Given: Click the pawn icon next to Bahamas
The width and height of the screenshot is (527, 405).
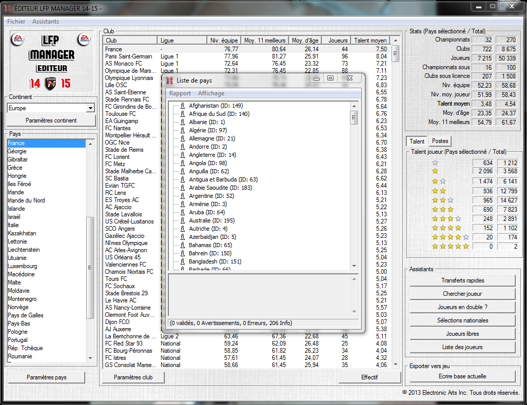Looking at the screenshot, I should (183, 245).
